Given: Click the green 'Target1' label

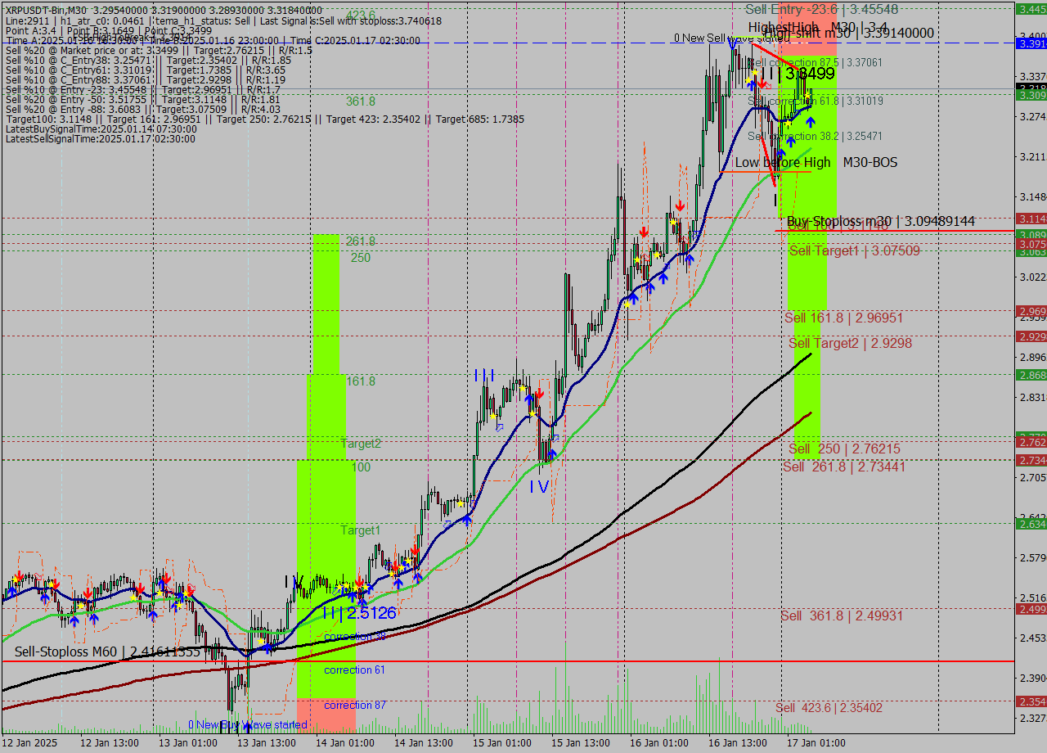Looking at the screenshot, I should click(x=361, y=530).
